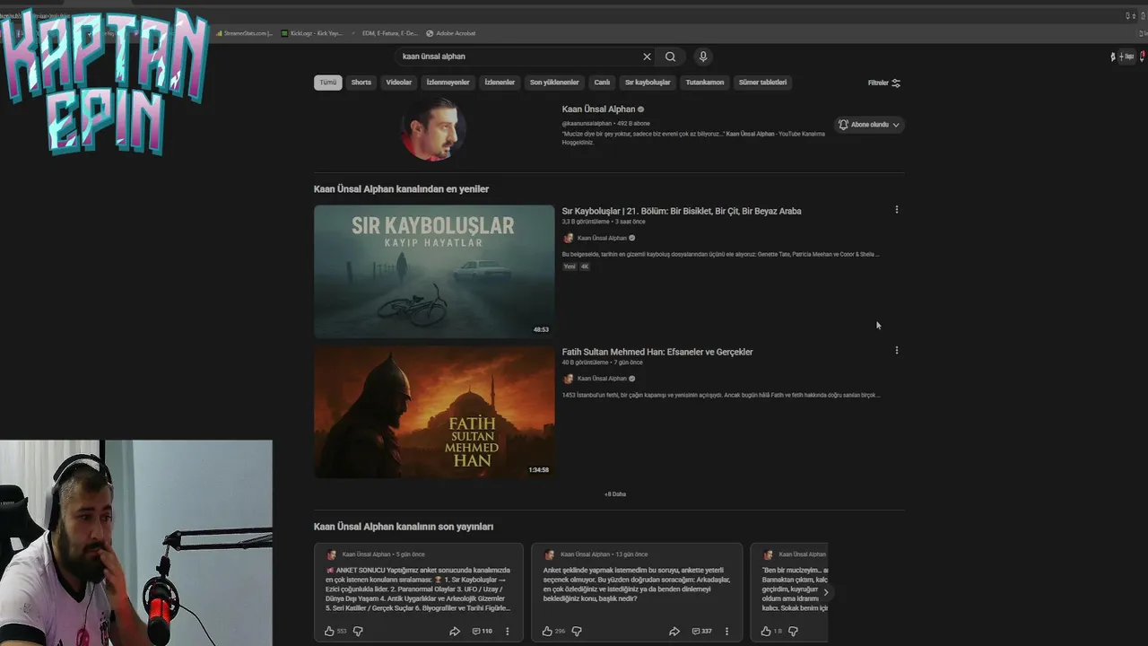Open more options on the ANKET SONUCU post
The height and width of the screenshot is (646, 1148).
tap(508, 632)
